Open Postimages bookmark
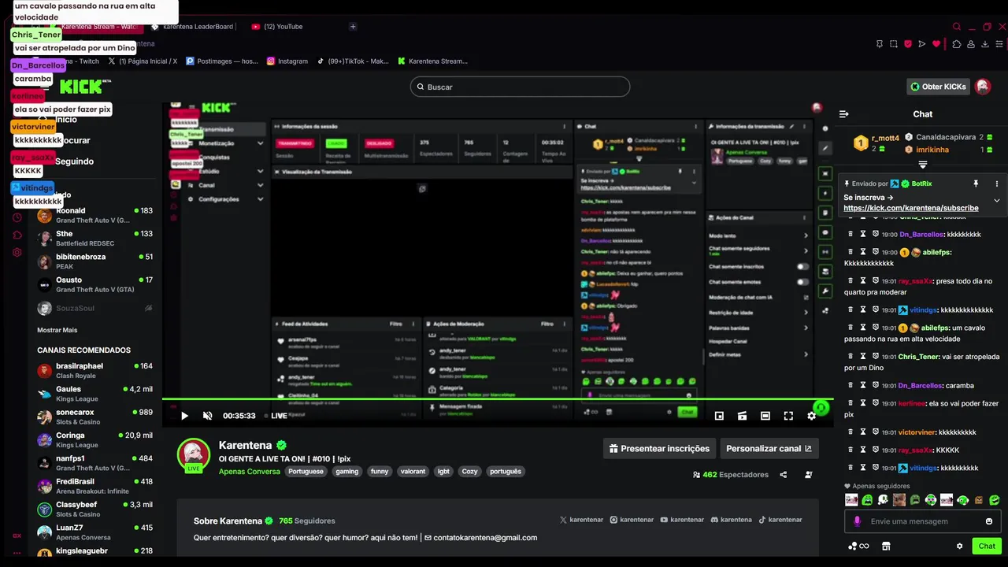 tap(221, 61)
